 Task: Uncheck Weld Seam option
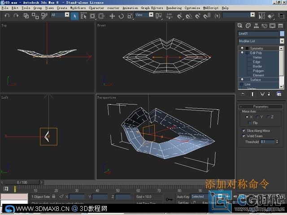tap(244, 136)
